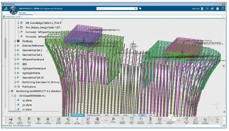Switch to the Tools tab
Image resolution: width=229 pixels, height=131 pixels.
pyautogui.click(x=142, y=115)
